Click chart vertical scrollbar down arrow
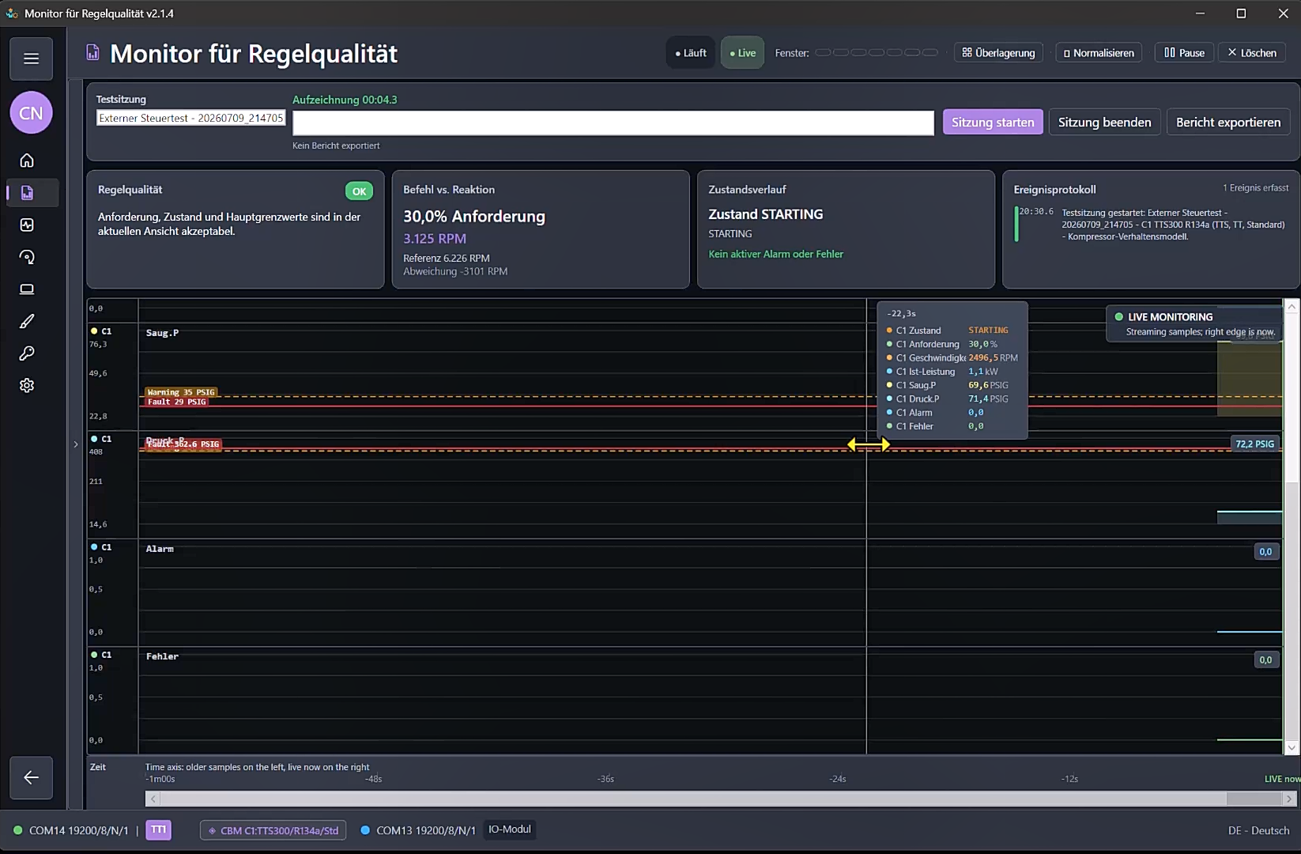The width and height of the screenshot is (1301, 854). click(1292, 747)
